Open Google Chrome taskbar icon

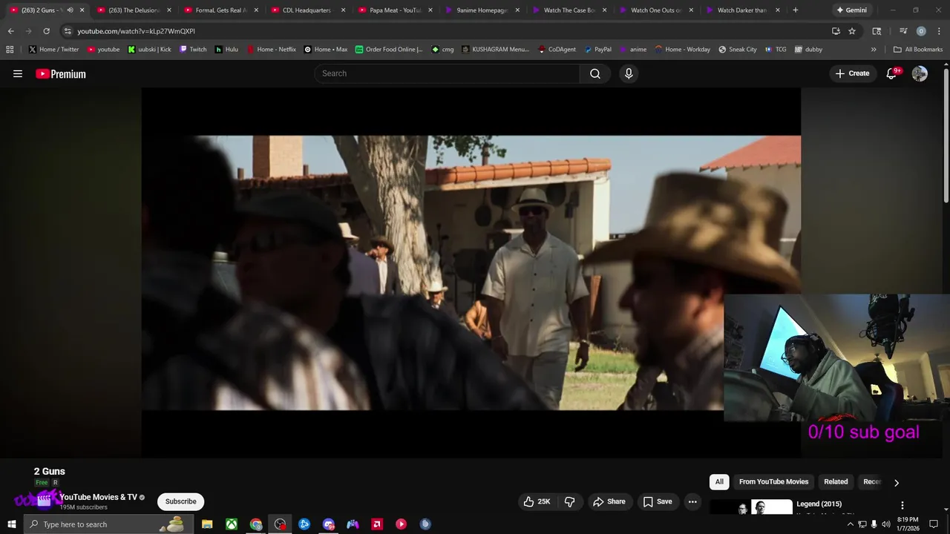coord(256,524)
